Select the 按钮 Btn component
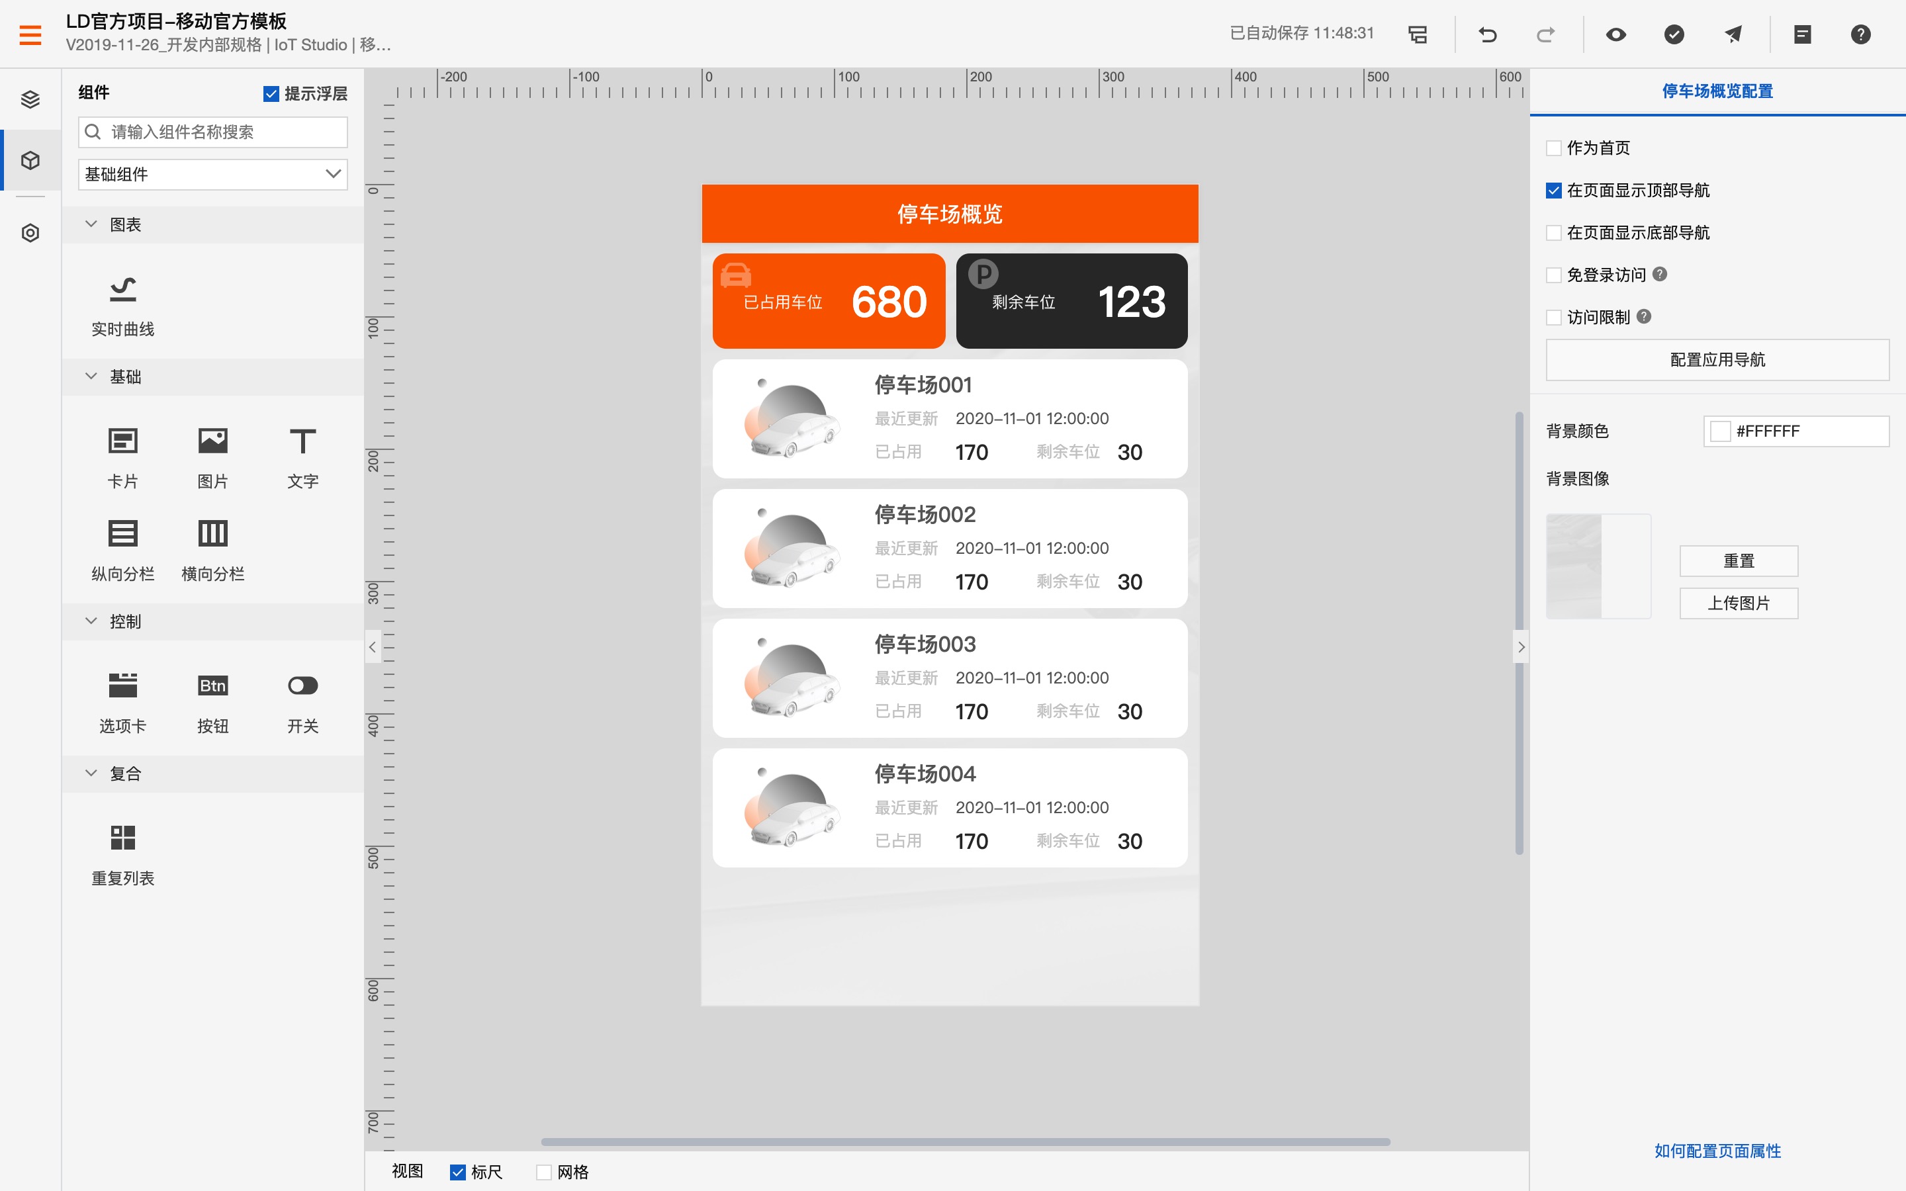The width and height of the screenshot is (1906, 1191). click(212, 703)
